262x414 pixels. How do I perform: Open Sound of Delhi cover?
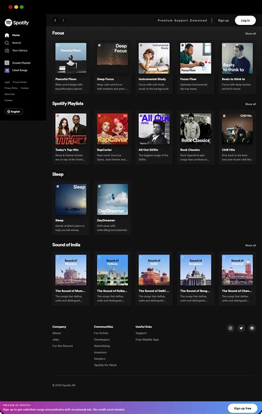(x=154, y=270)
